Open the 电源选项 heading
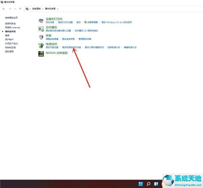The height and width of the screenshot is (188, 203). [51, 44]
